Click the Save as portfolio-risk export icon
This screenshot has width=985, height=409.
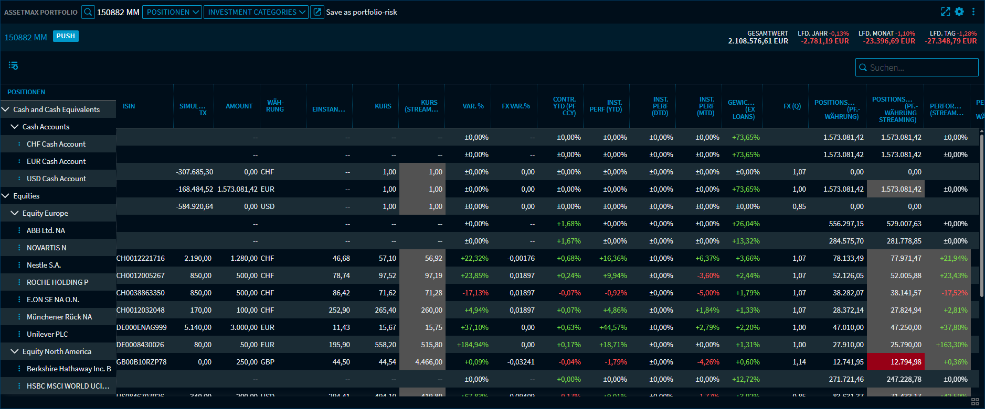317,12
